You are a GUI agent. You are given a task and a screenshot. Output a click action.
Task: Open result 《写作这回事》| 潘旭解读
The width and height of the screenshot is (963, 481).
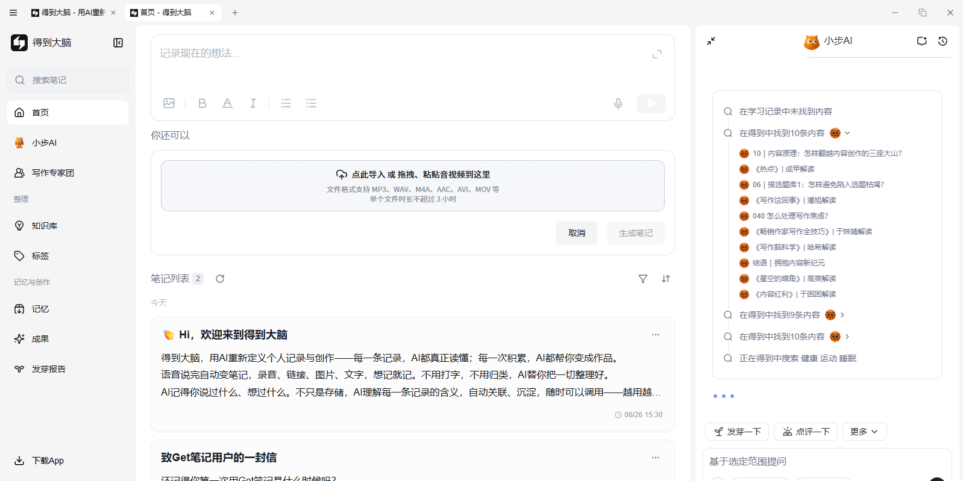click(x=788, y=200)
